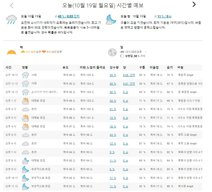This screenshot has height=192, width=212.
Task: Open the 30 % precipitation link
Action: [x=113, y=92]
